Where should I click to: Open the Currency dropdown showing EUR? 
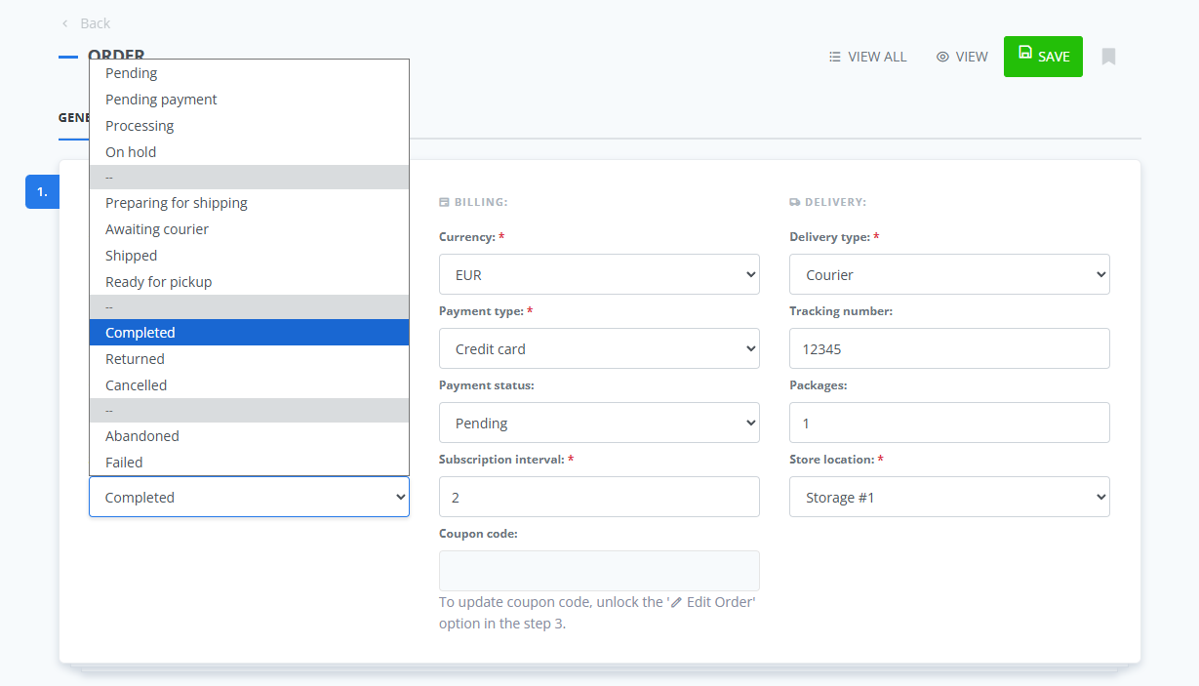point(599,274)
